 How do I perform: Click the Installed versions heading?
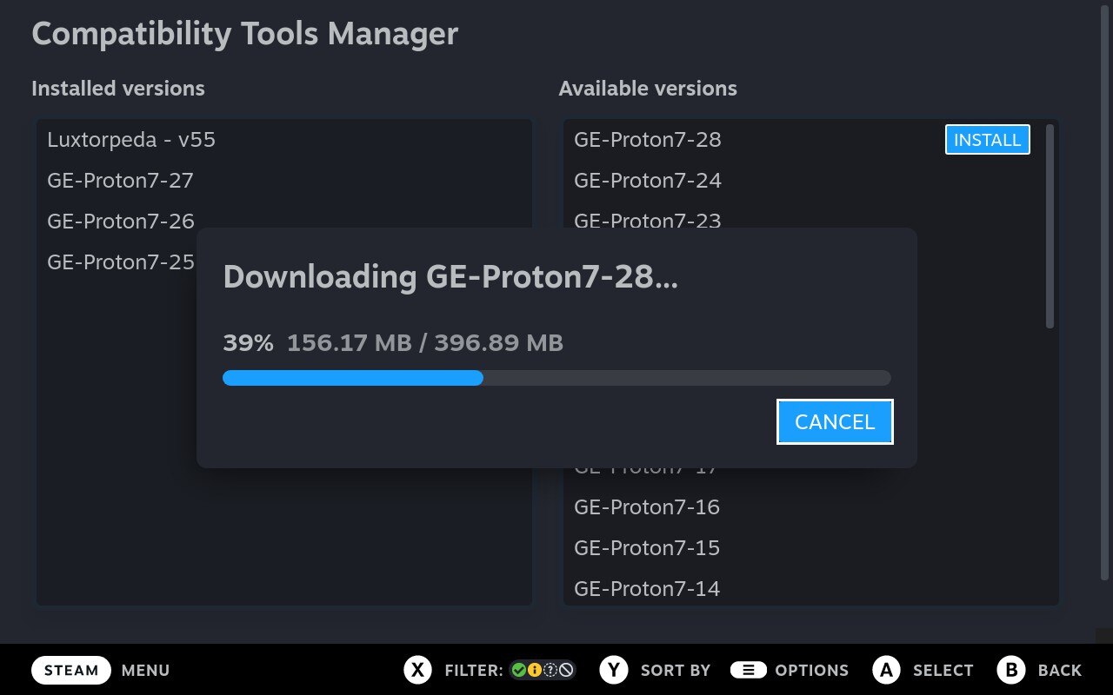tap(118, 89)
